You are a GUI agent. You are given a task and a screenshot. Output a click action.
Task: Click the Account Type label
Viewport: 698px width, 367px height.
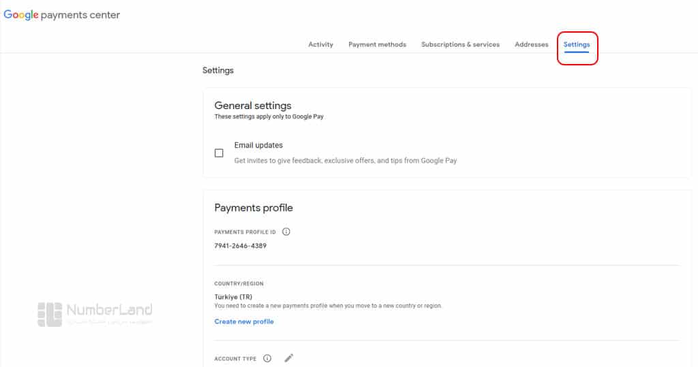coord(235,359)
